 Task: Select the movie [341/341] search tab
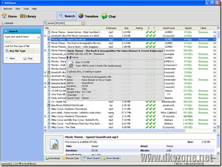point(64,23)
